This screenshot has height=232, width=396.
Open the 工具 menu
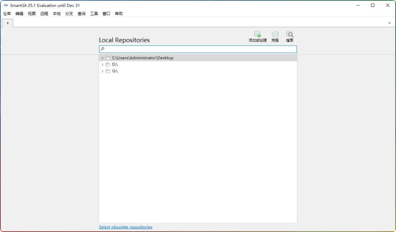(94, 14)
